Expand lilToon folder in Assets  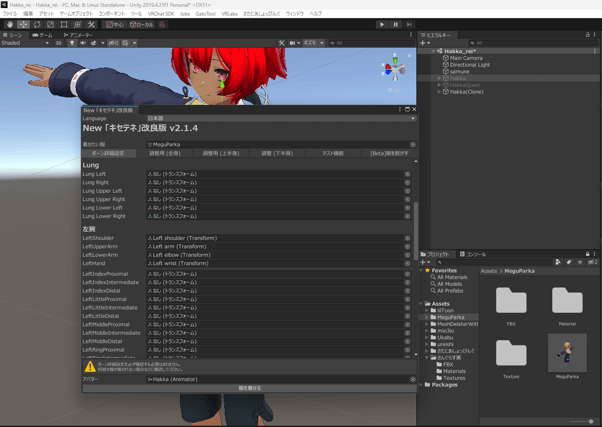click(427, 311)
